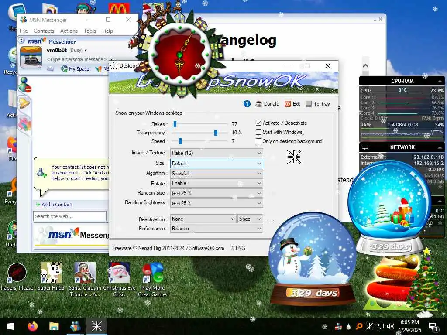The image size is (447, 335).
Task: Switch to DesktopSnowOK taskbar button
Action: coord(96,326)
